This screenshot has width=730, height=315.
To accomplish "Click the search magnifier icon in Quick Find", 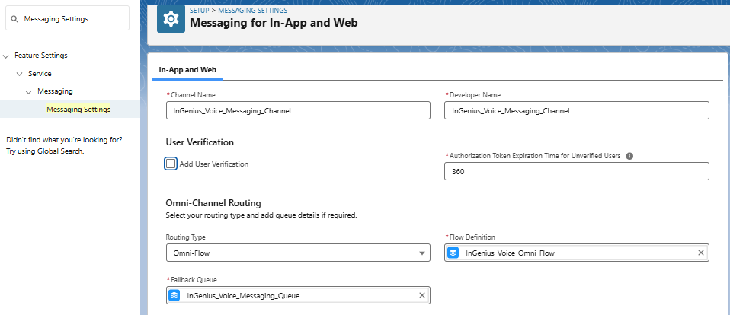I will (x=14, y=19).
